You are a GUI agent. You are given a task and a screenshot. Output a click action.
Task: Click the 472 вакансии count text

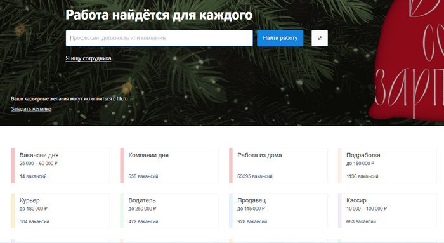[x=143, y=222]
